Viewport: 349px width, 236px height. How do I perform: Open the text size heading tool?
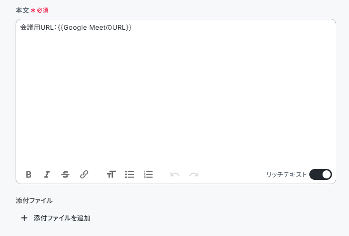pyautogui.click(x=111, y=174)
